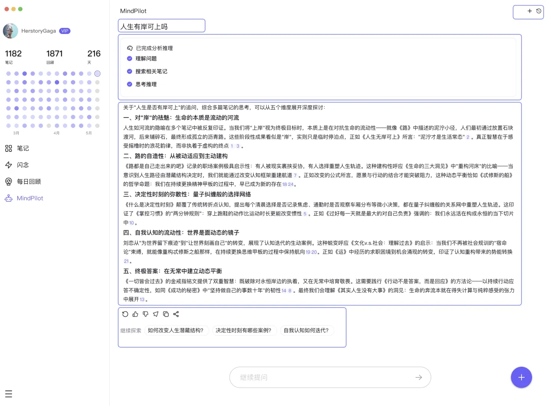This screenshot has height=406, width=552.
Task: Open the hamburger menu at the sidebar bottom
Action: [x=9, y=394]
